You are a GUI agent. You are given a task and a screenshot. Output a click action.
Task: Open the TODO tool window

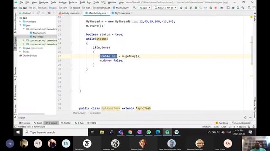pyautogui.click(x=92, y=123)
